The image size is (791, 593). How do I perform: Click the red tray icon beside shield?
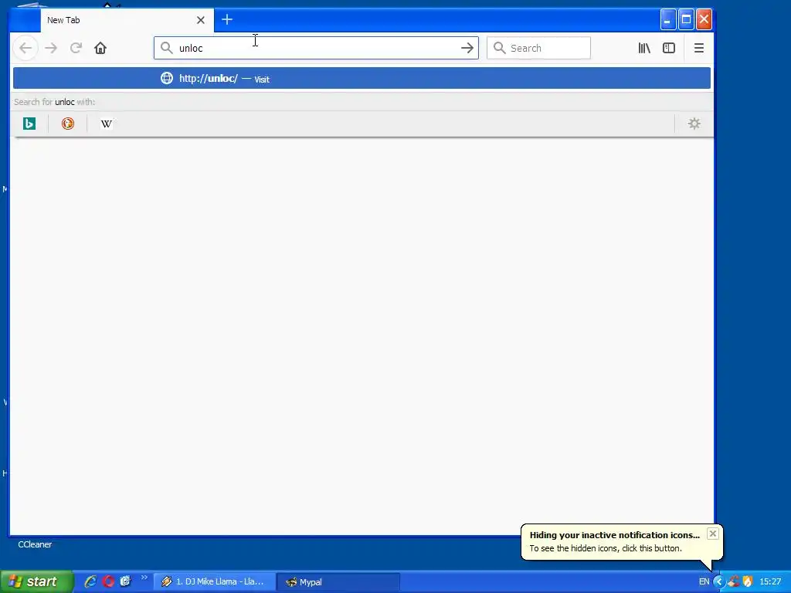[734, 582]
